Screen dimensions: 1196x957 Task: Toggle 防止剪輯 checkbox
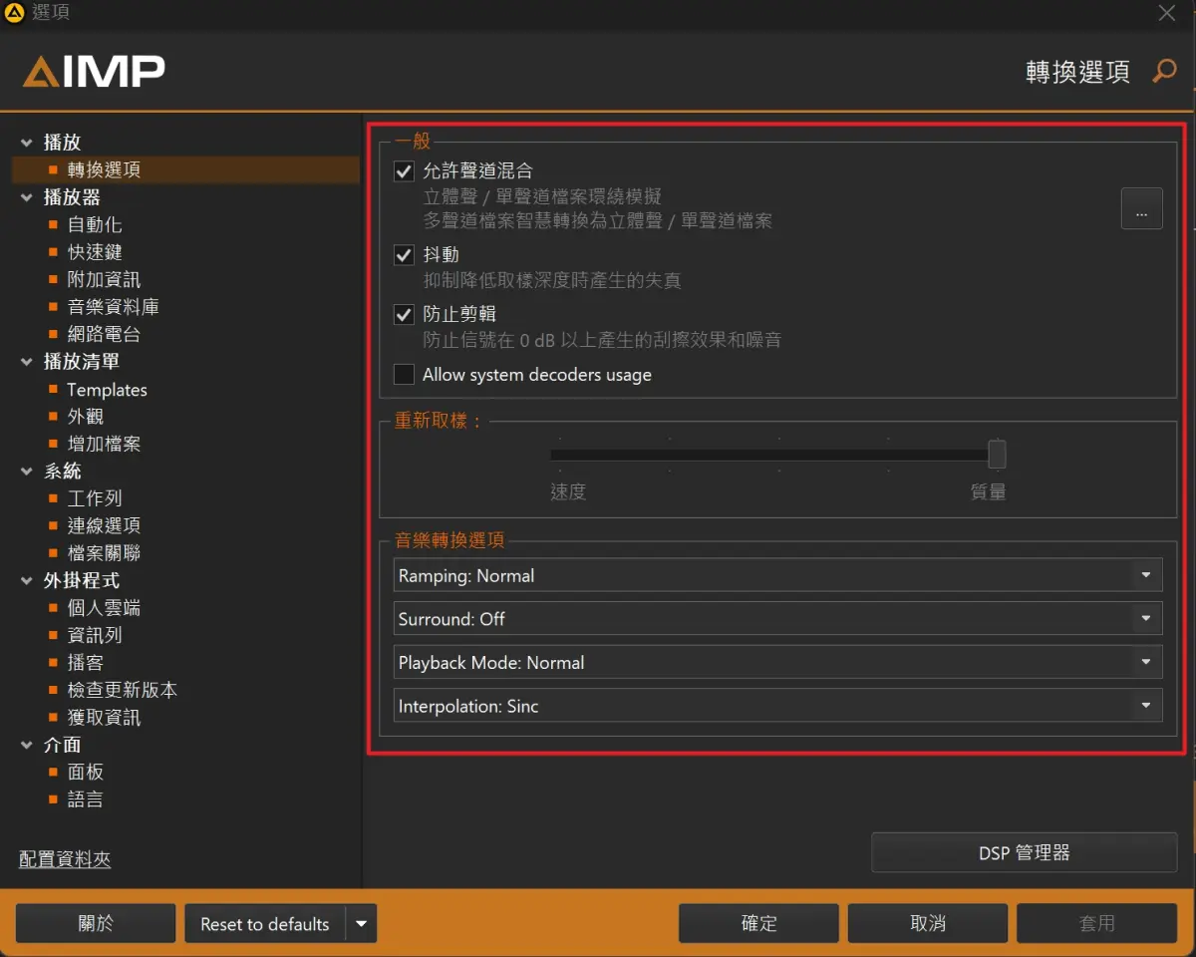coord(404,315)
